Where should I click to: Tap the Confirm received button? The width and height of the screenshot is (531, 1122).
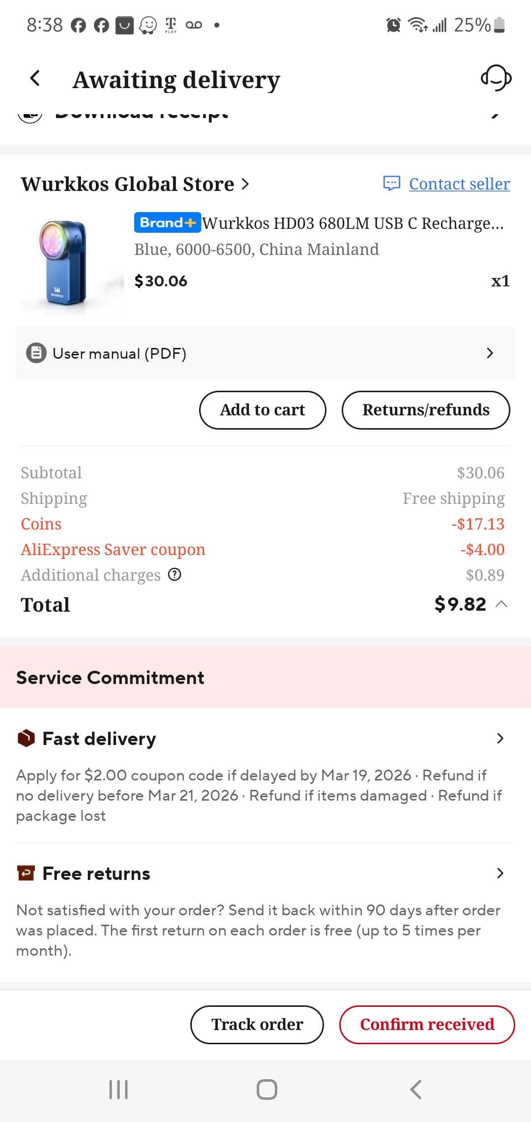(427, 1025)
